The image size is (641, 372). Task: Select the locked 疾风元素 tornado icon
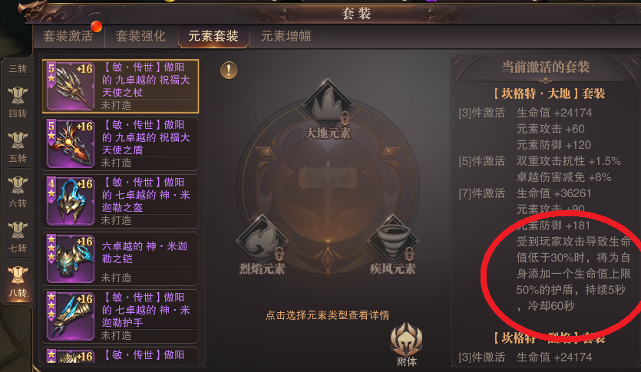tap(393, 240)
